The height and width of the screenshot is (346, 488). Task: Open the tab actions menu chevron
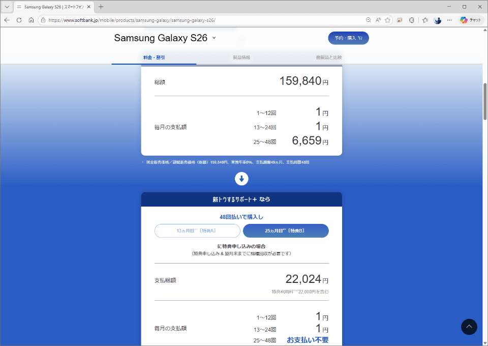click(x=7, y=7)
